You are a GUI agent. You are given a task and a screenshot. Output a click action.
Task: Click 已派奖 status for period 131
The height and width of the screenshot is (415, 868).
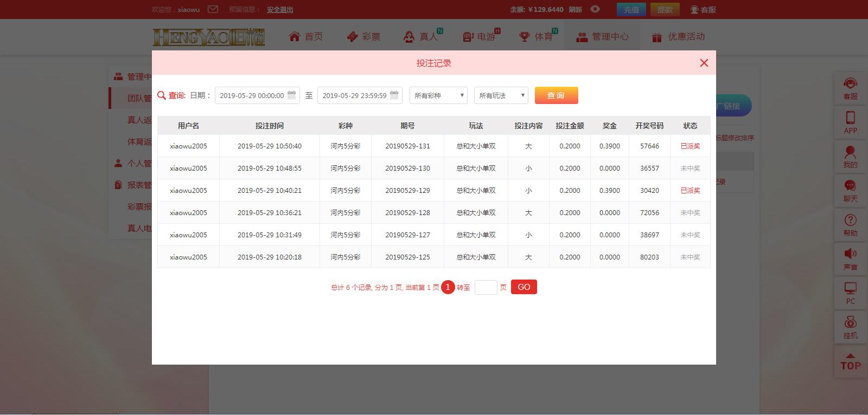[x=690, y=146]
